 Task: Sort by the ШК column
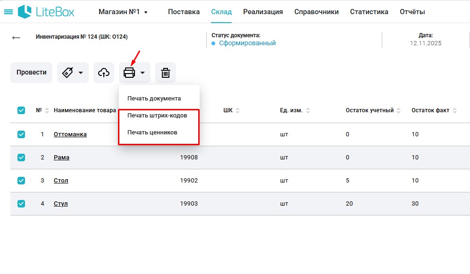(x=237, y=111)
